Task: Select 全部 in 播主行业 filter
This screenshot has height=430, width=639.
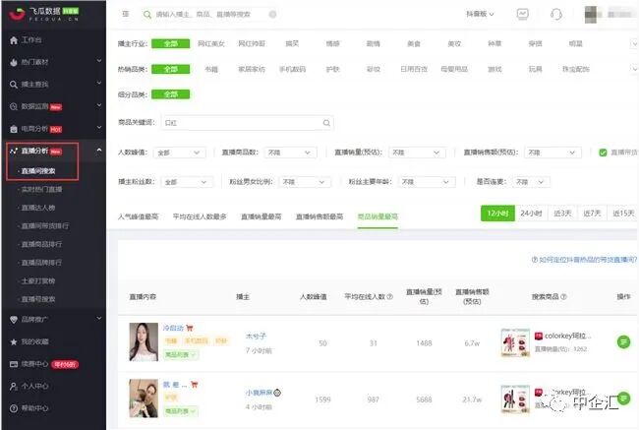Action: click(x=170, y=43)
